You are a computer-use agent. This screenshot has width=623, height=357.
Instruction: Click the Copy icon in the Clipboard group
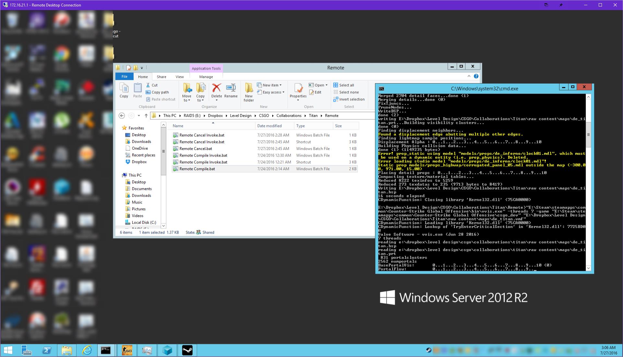coord(124,90)
